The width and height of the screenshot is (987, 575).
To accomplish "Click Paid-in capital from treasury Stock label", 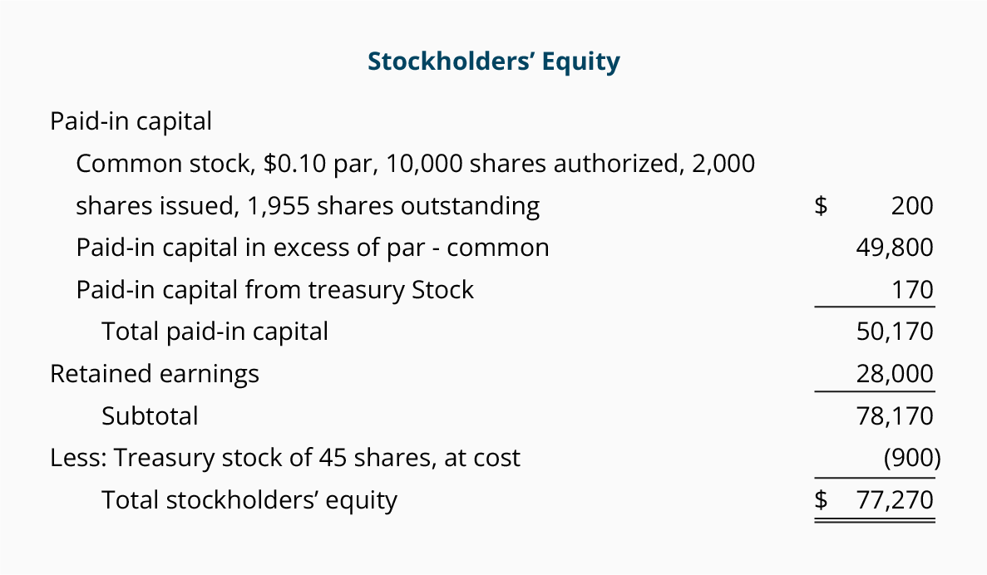I will (275, 290).
